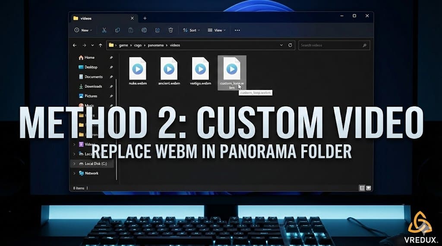Click the New button
This screenshot has height=246, width=442.
tap(83, 30)
